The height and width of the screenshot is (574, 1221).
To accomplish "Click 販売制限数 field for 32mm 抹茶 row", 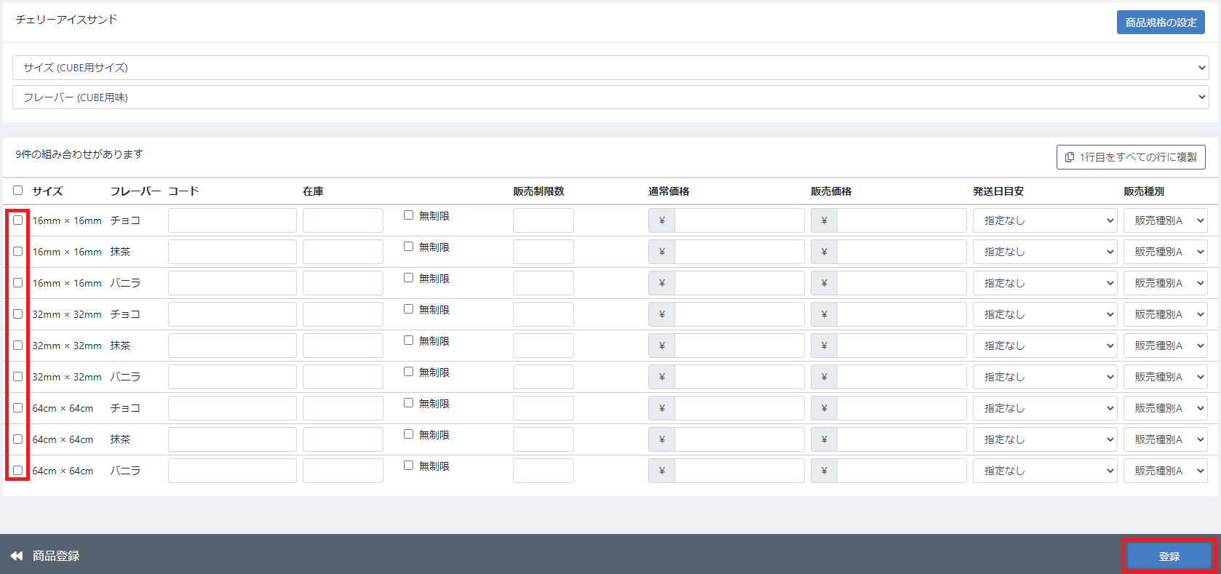I will (x=544, y=346).
